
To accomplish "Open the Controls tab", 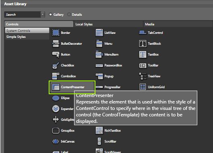I will pos(39,24).
